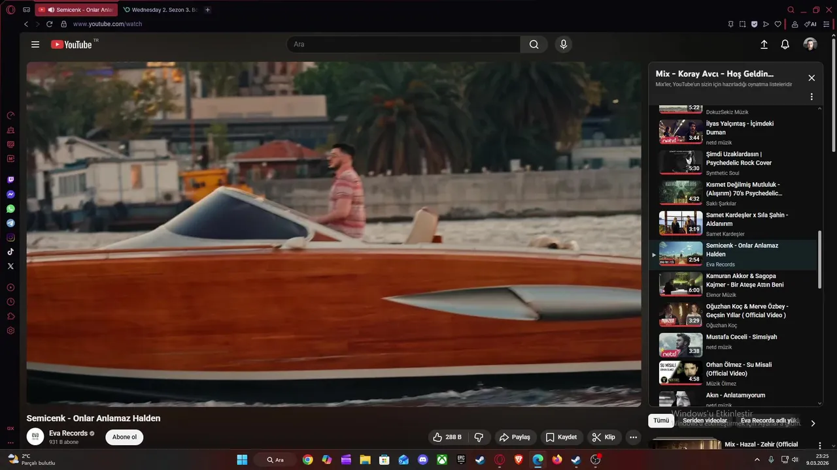Open Mix playlist three-dot options
837x470 pixels.
(x=811, y=97)
